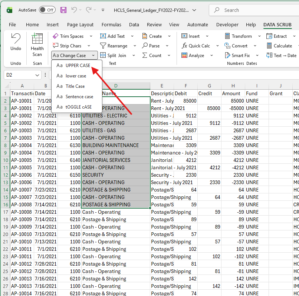Click the Split button

(111, 55)
